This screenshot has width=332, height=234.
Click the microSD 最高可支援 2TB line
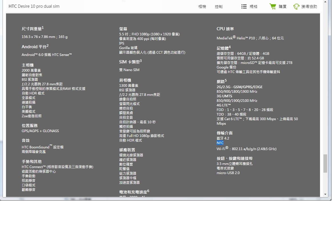(254, 63)
